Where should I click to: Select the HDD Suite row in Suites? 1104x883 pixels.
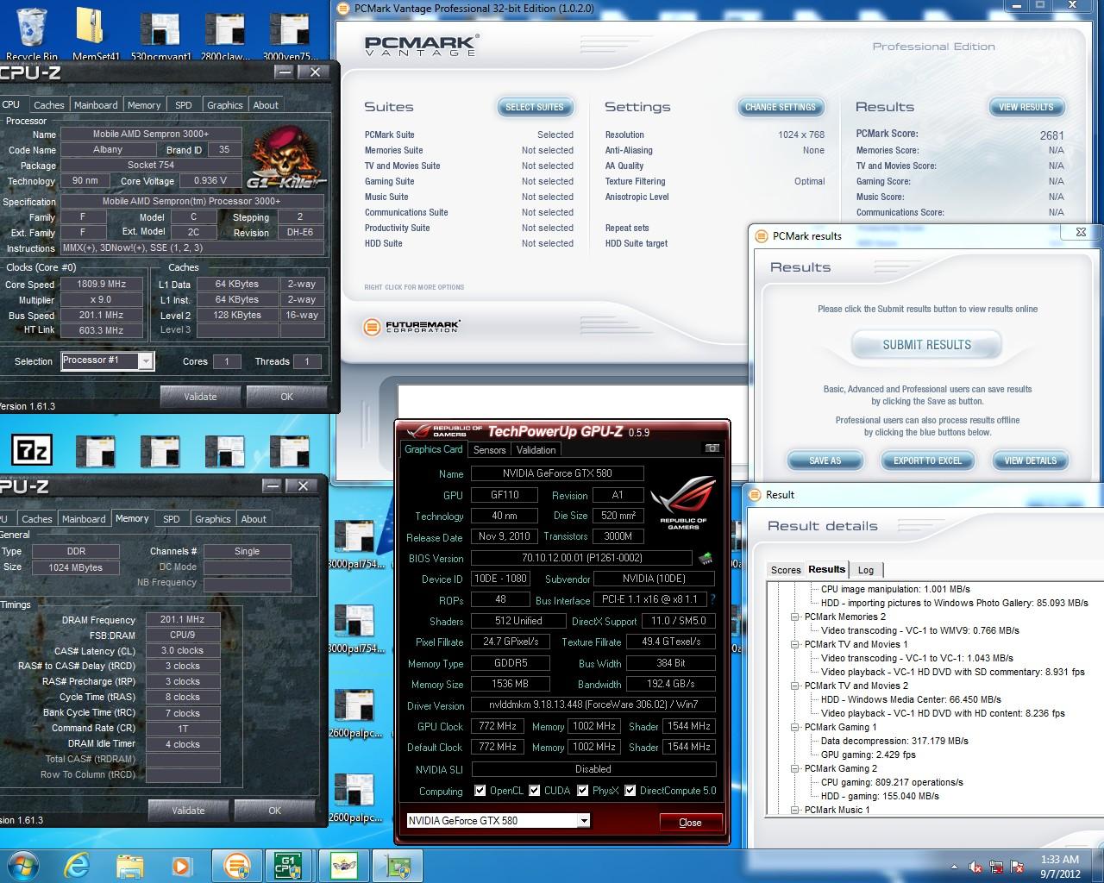(469, 243)
